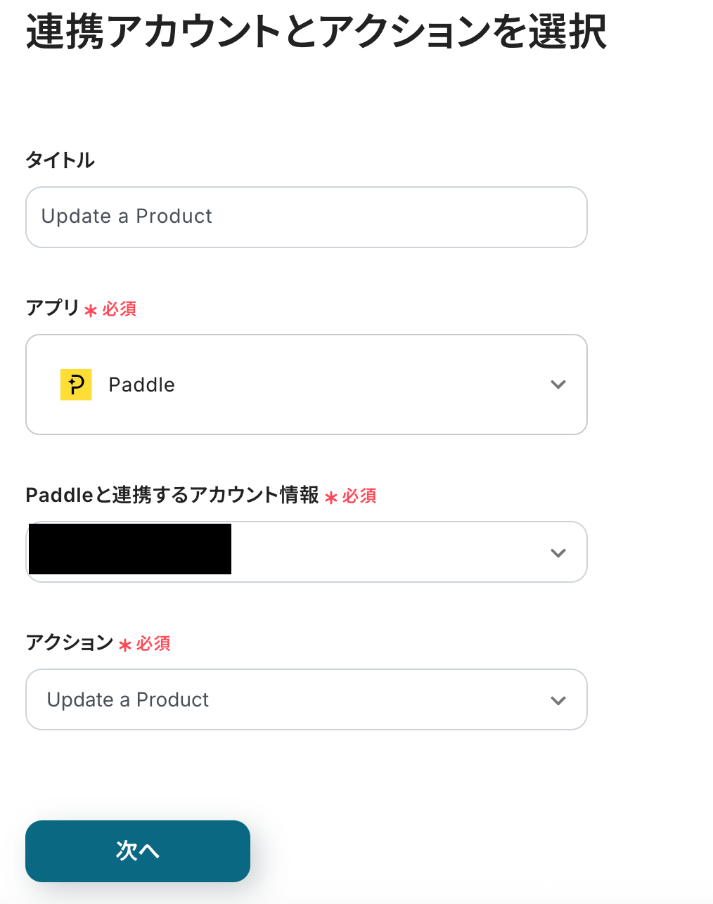Click the yellow Paddle logo icon
Image resolution: width=713 pixels, height=904 pixels.
pos(76,385)
